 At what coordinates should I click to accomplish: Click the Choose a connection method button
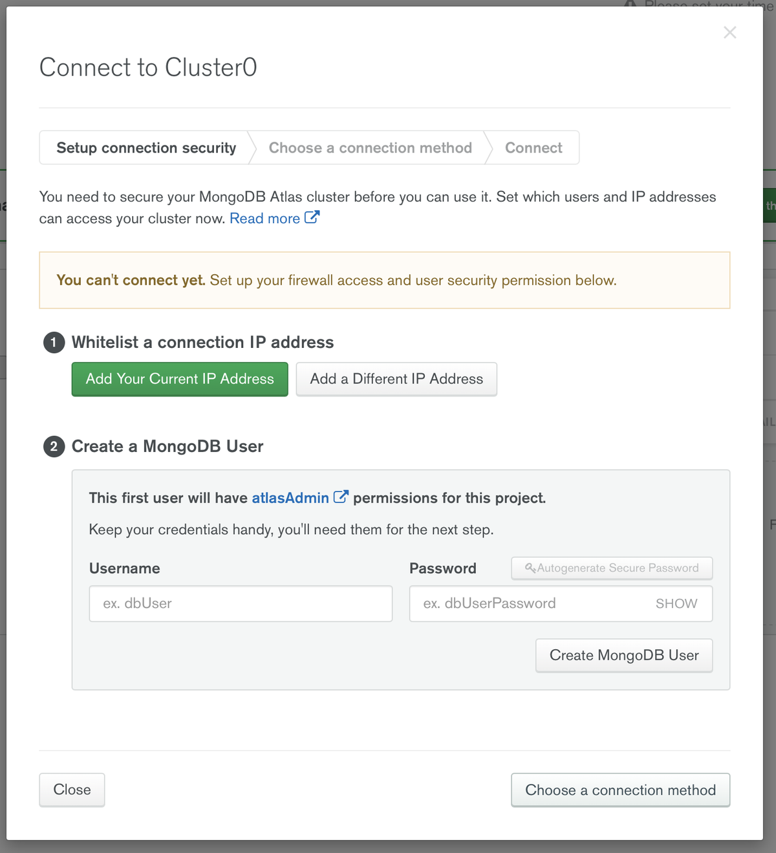(x=620, y=790)
